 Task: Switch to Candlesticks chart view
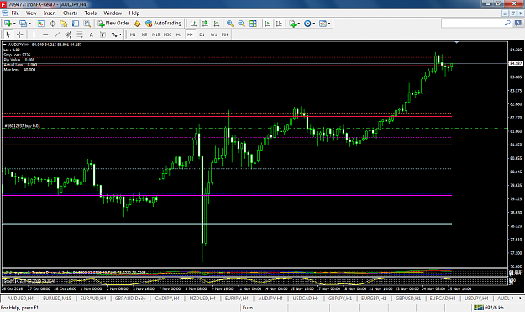click(205, 24)
